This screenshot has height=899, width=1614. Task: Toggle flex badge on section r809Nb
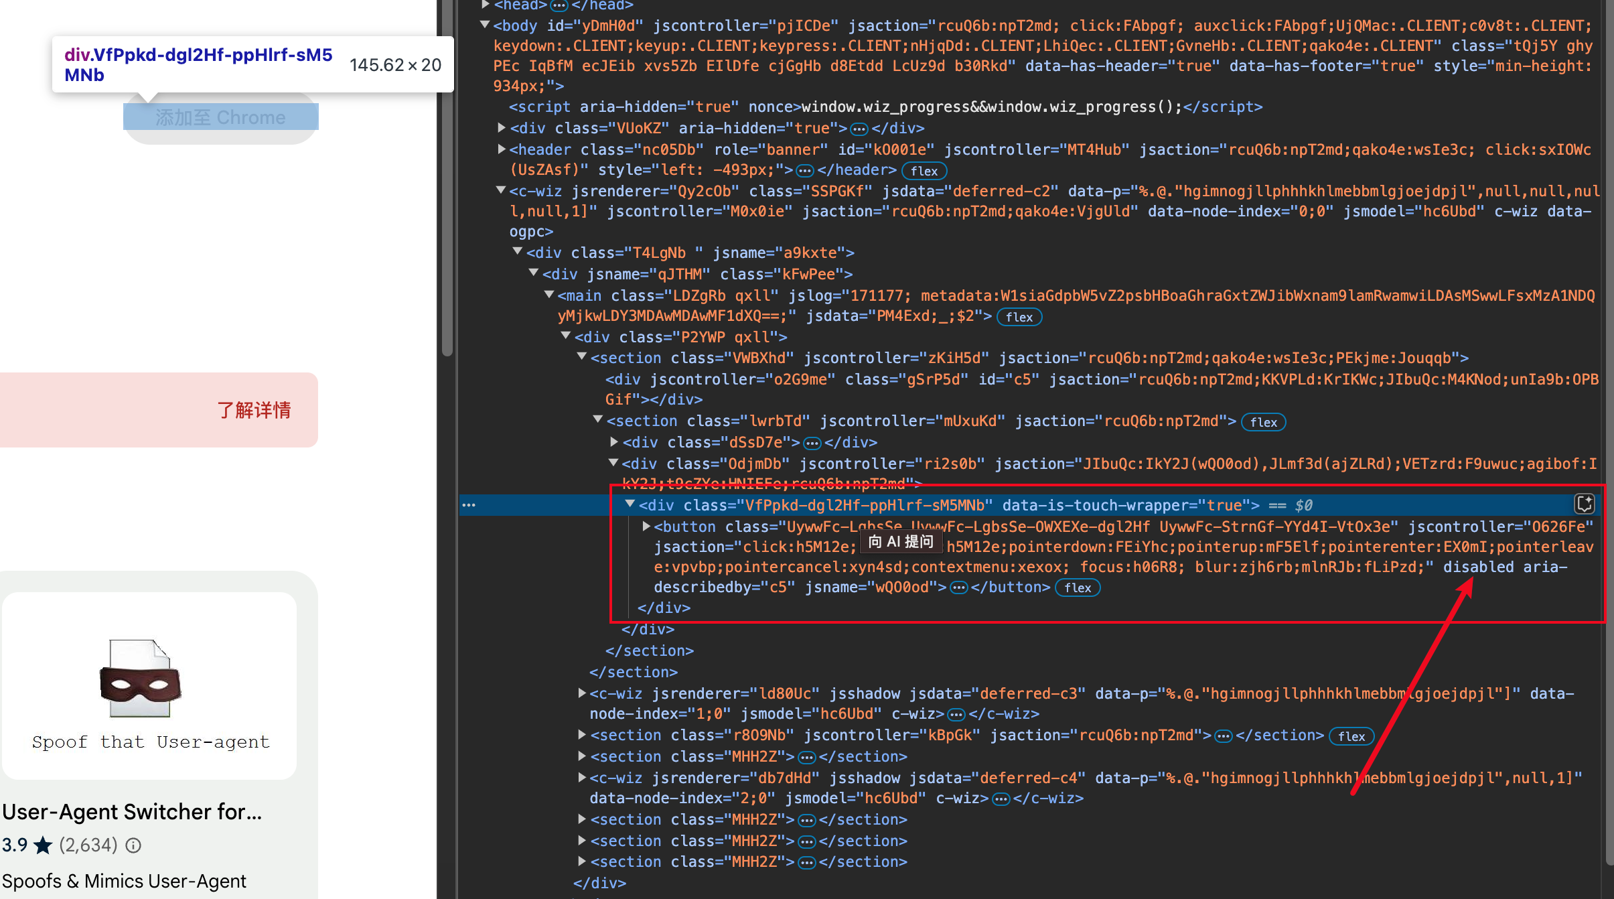1351,736
